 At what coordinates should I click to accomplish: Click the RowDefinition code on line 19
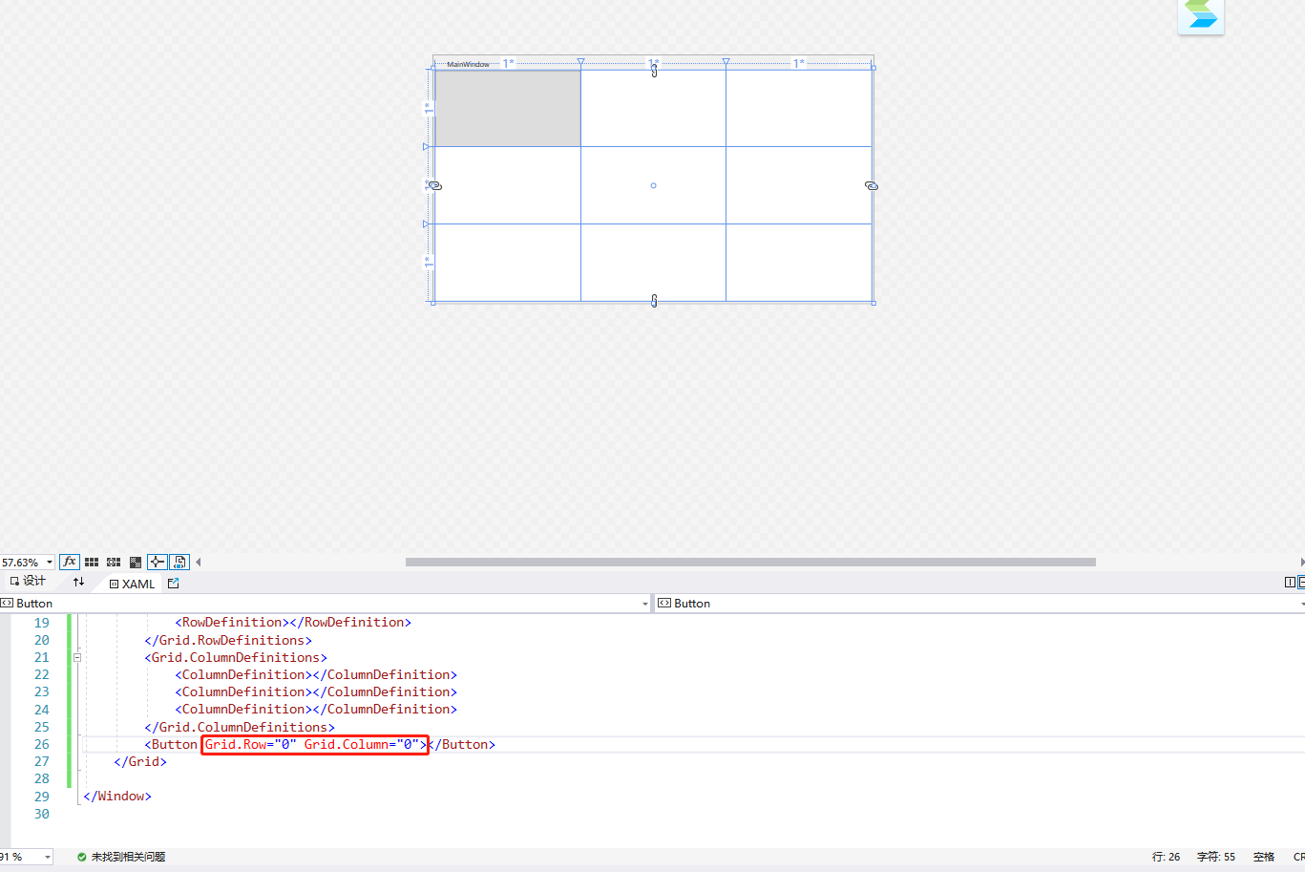pos(293,622)
